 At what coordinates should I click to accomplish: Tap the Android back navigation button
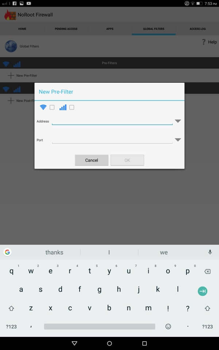click(x=74, y=343)
